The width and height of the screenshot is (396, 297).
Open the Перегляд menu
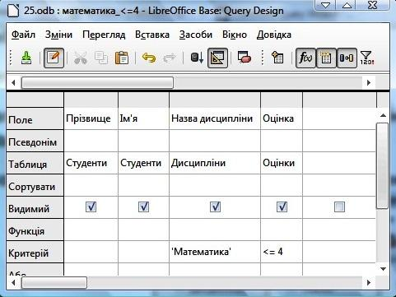pyautogui.click(x=104, y=35)
